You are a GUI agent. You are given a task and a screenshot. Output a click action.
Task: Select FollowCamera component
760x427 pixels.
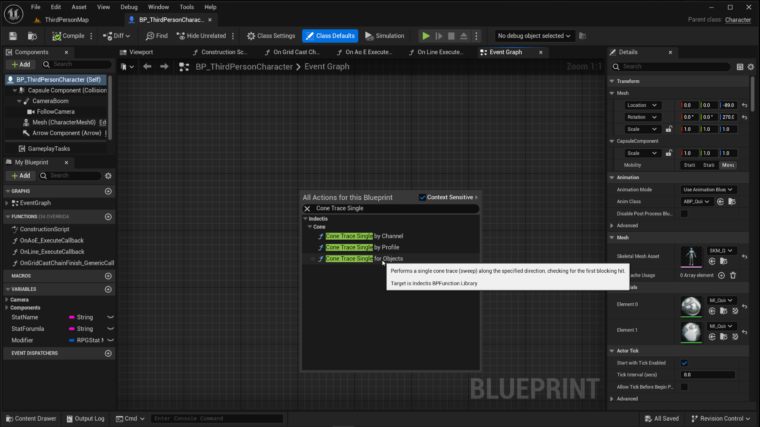tap(55, 112)
